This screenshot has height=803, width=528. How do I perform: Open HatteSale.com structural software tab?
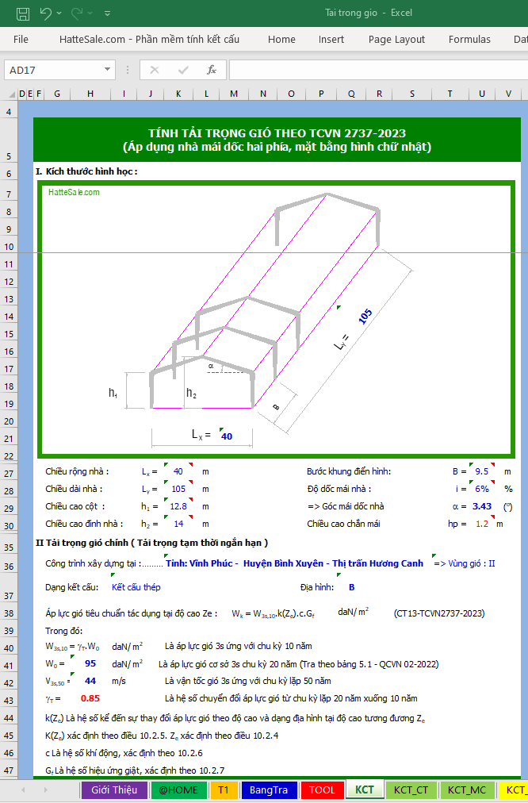(x=149, y=40)
